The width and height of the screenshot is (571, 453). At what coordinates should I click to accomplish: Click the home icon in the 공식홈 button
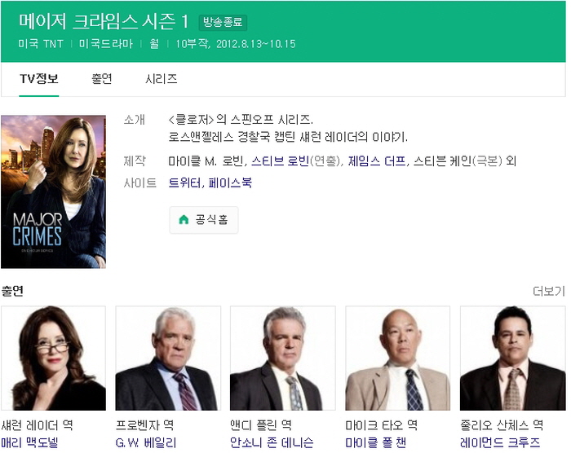pos(184,219)
